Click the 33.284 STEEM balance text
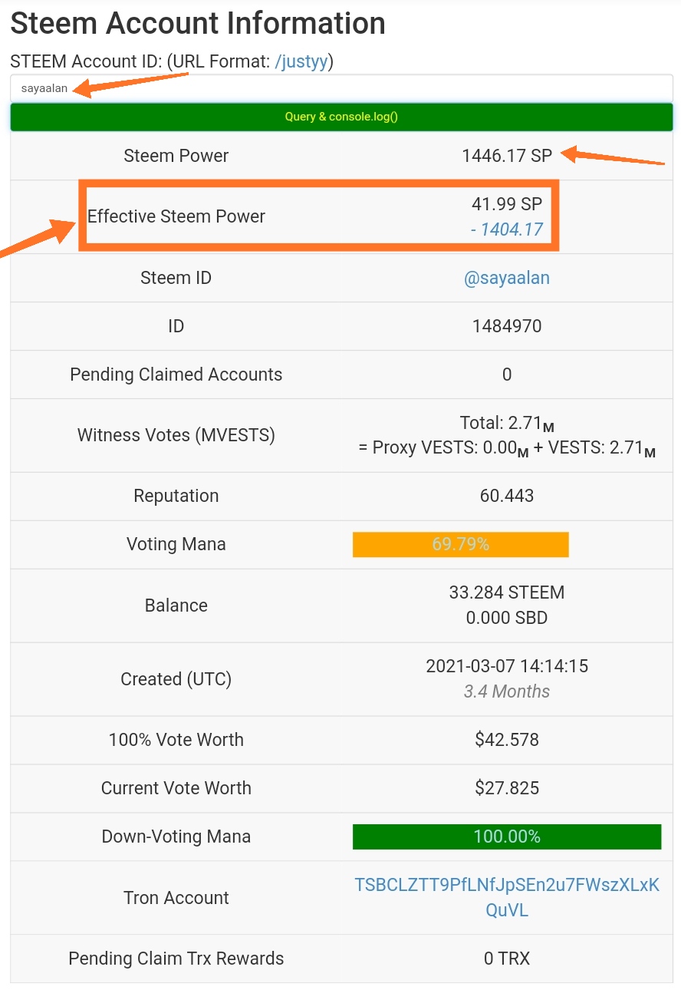681x990 pixels. coord(506,592)
